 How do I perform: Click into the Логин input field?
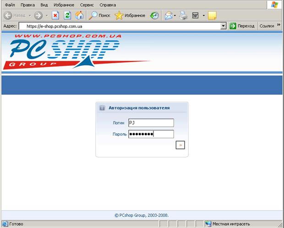(151, 123)
